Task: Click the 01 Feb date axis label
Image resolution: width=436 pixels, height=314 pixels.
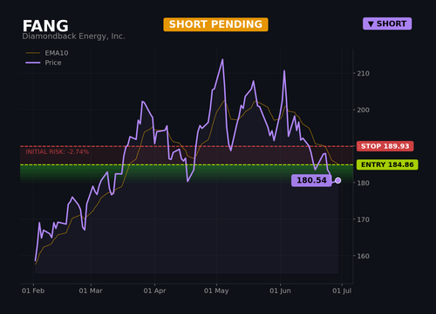Action: coord(33,291)
